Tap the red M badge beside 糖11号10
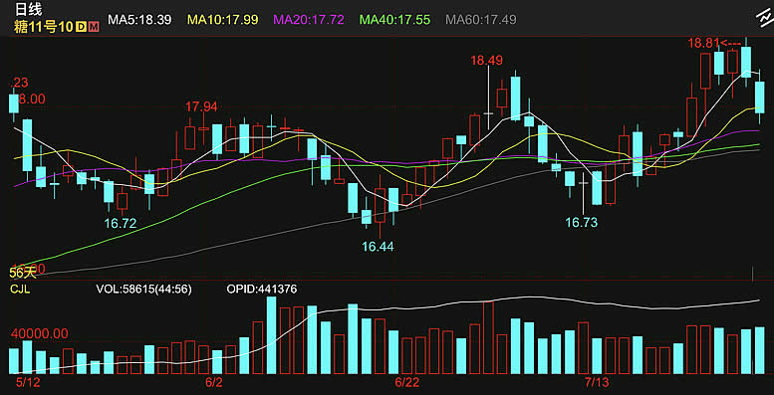The image size is (774, 395). (x=94, y=27)
